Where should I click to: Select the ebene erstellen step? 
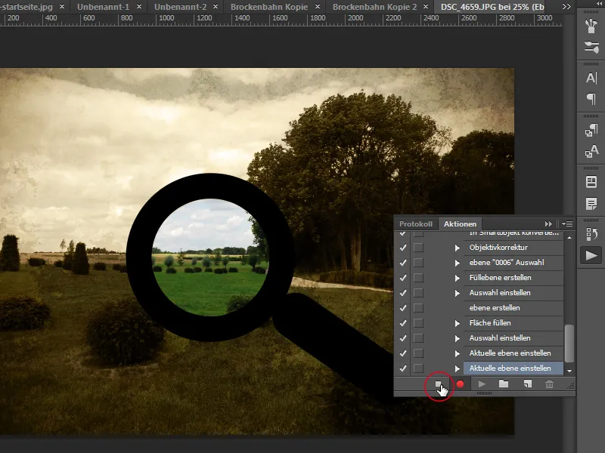pos(513,308)
